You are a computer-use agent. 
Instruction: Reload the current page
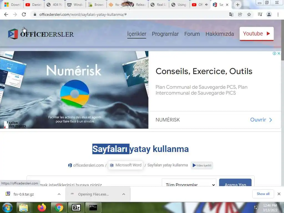(24, 14)
